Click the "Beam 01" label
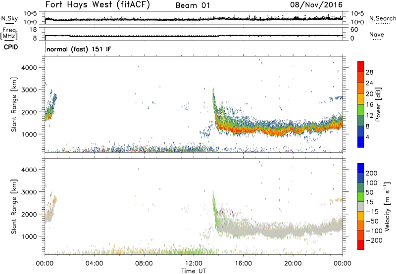 pos(193,5)
